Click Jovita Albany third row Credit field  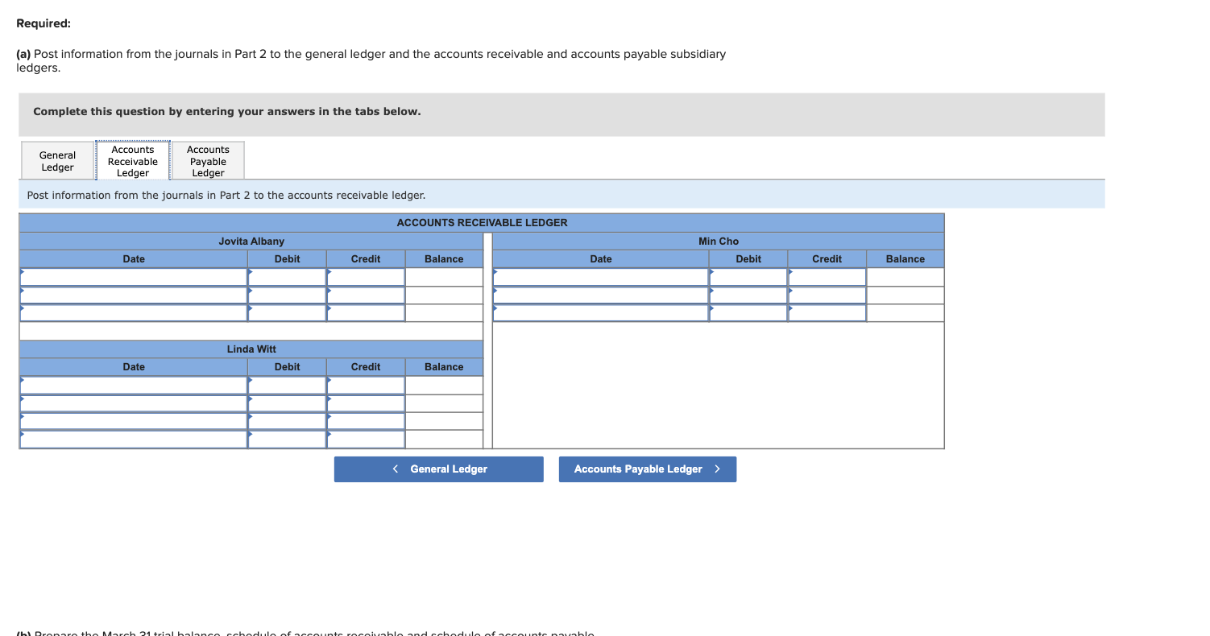(x=366, y=313)
